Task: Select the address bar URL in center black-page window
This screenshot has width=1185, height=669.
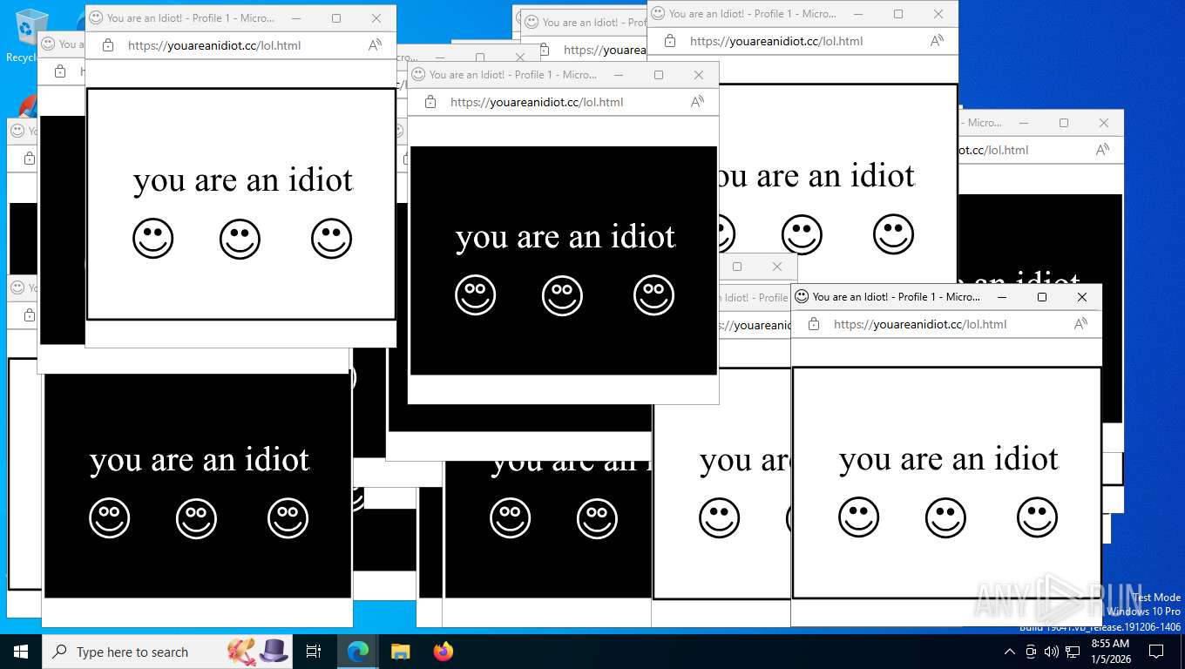Action: [x=537, y=102]
